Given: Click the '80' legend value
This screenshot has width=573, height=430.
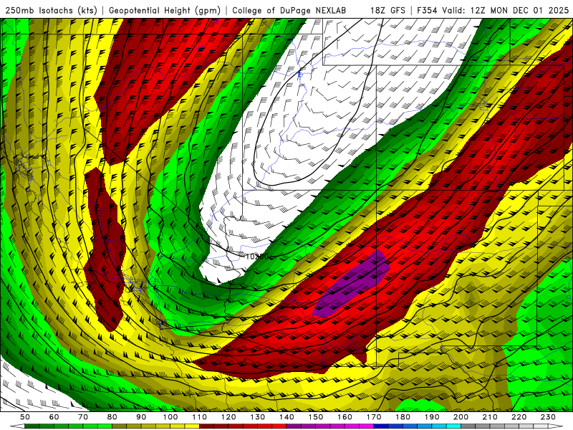Looking at the screenshot, I should (x=112, y=417).
